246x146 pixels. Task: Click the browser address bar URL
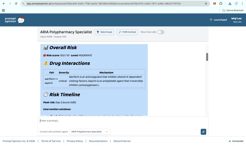(x=103, y=3)
